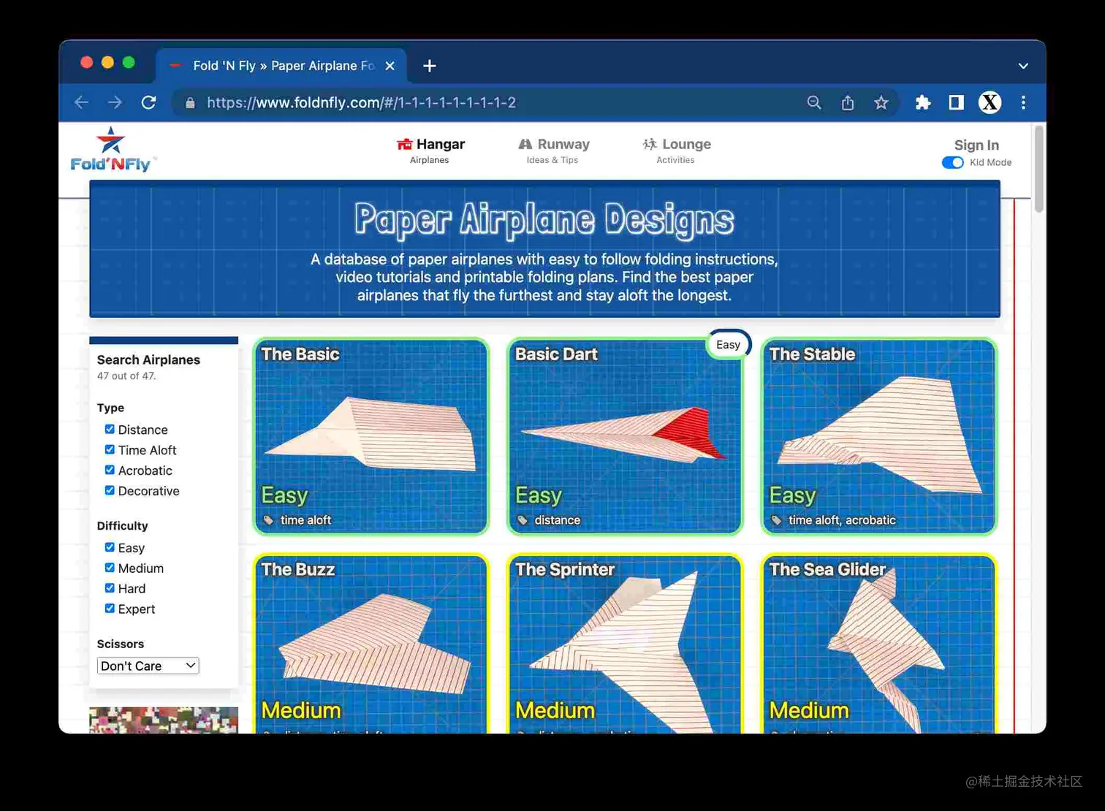This screenshot has height=811, width=1105.
Task: Click the Hangar airplanes icon
Action: point(406,144)
